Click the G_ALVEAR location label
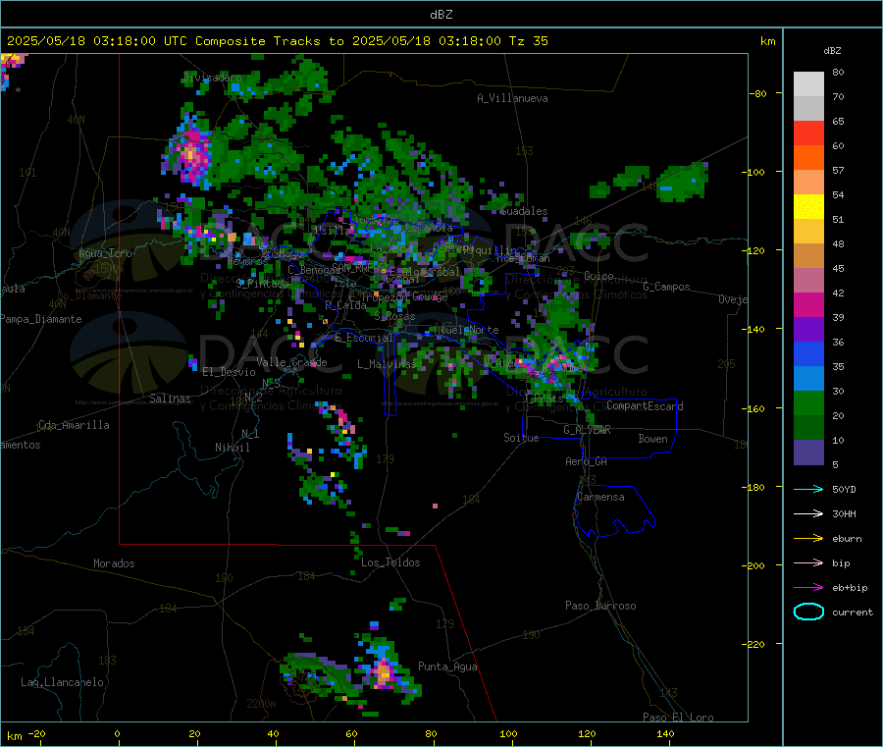 587,430
